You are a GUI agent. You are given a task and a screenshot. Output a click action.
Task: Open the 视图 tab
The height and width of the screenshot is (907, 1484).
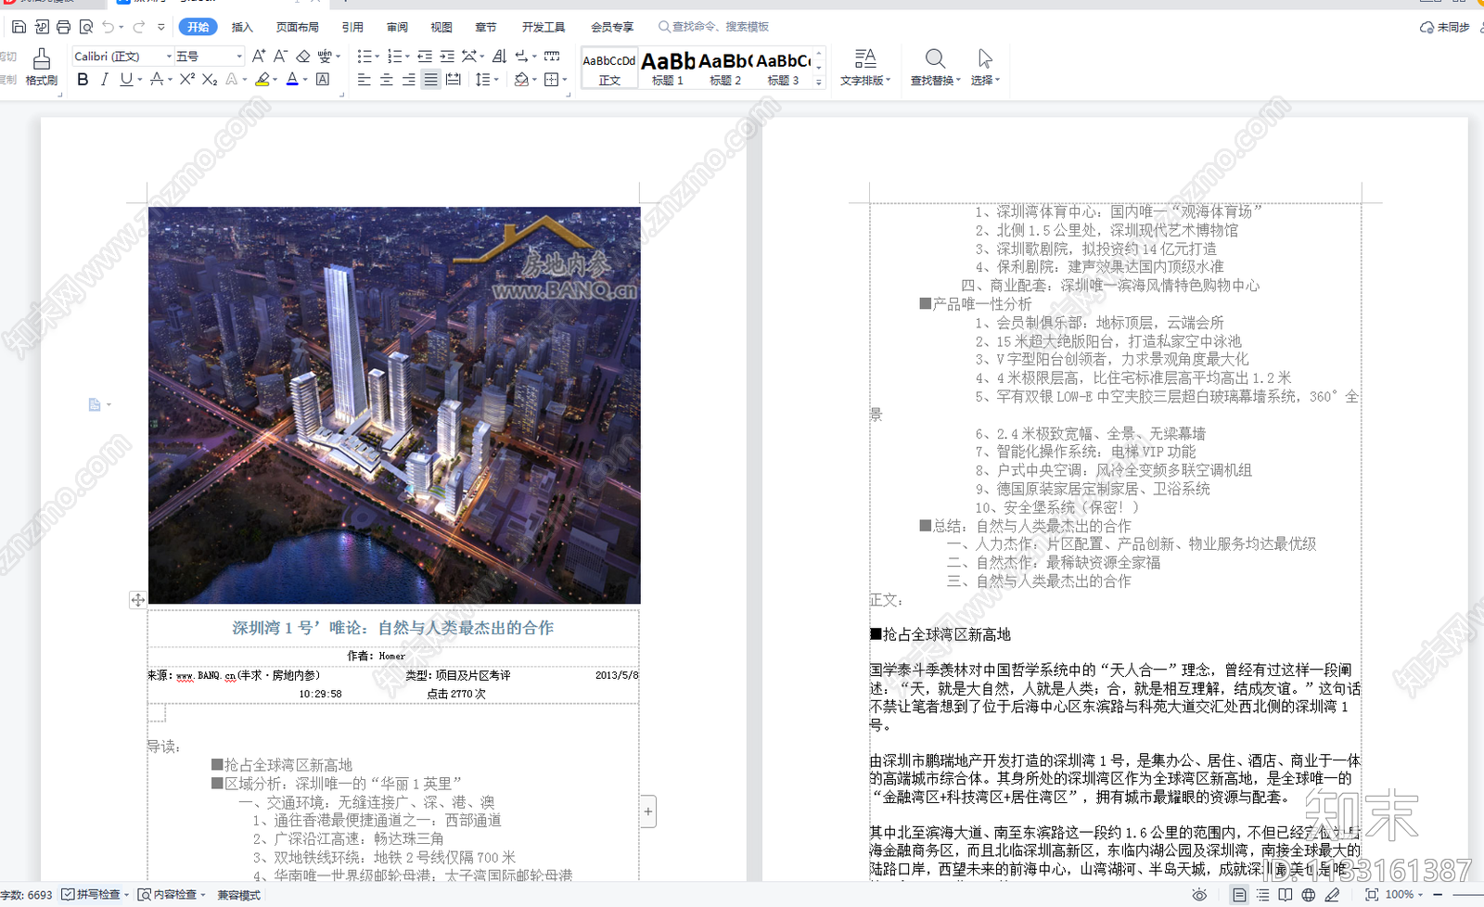click(x=441, y=27)
